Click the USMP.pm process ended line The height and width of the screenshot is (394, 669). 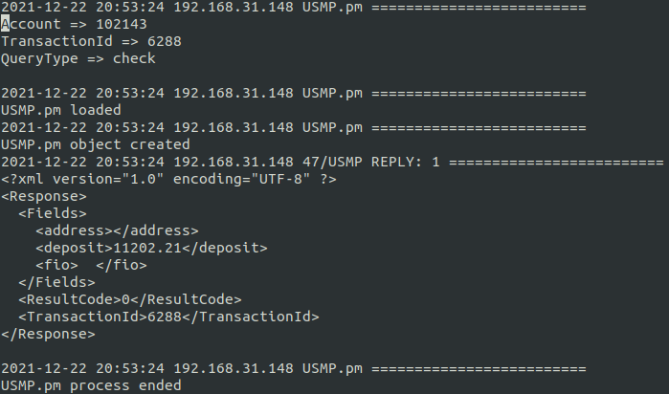pyautogui.click(x=91, y=385)
